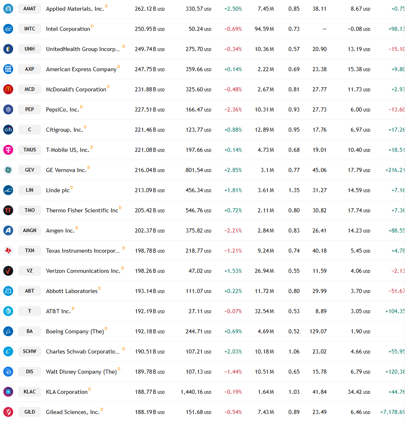Click the UnitedHealth Group logo icon
The image size is (405, 421).
click(x=8, y=49)
